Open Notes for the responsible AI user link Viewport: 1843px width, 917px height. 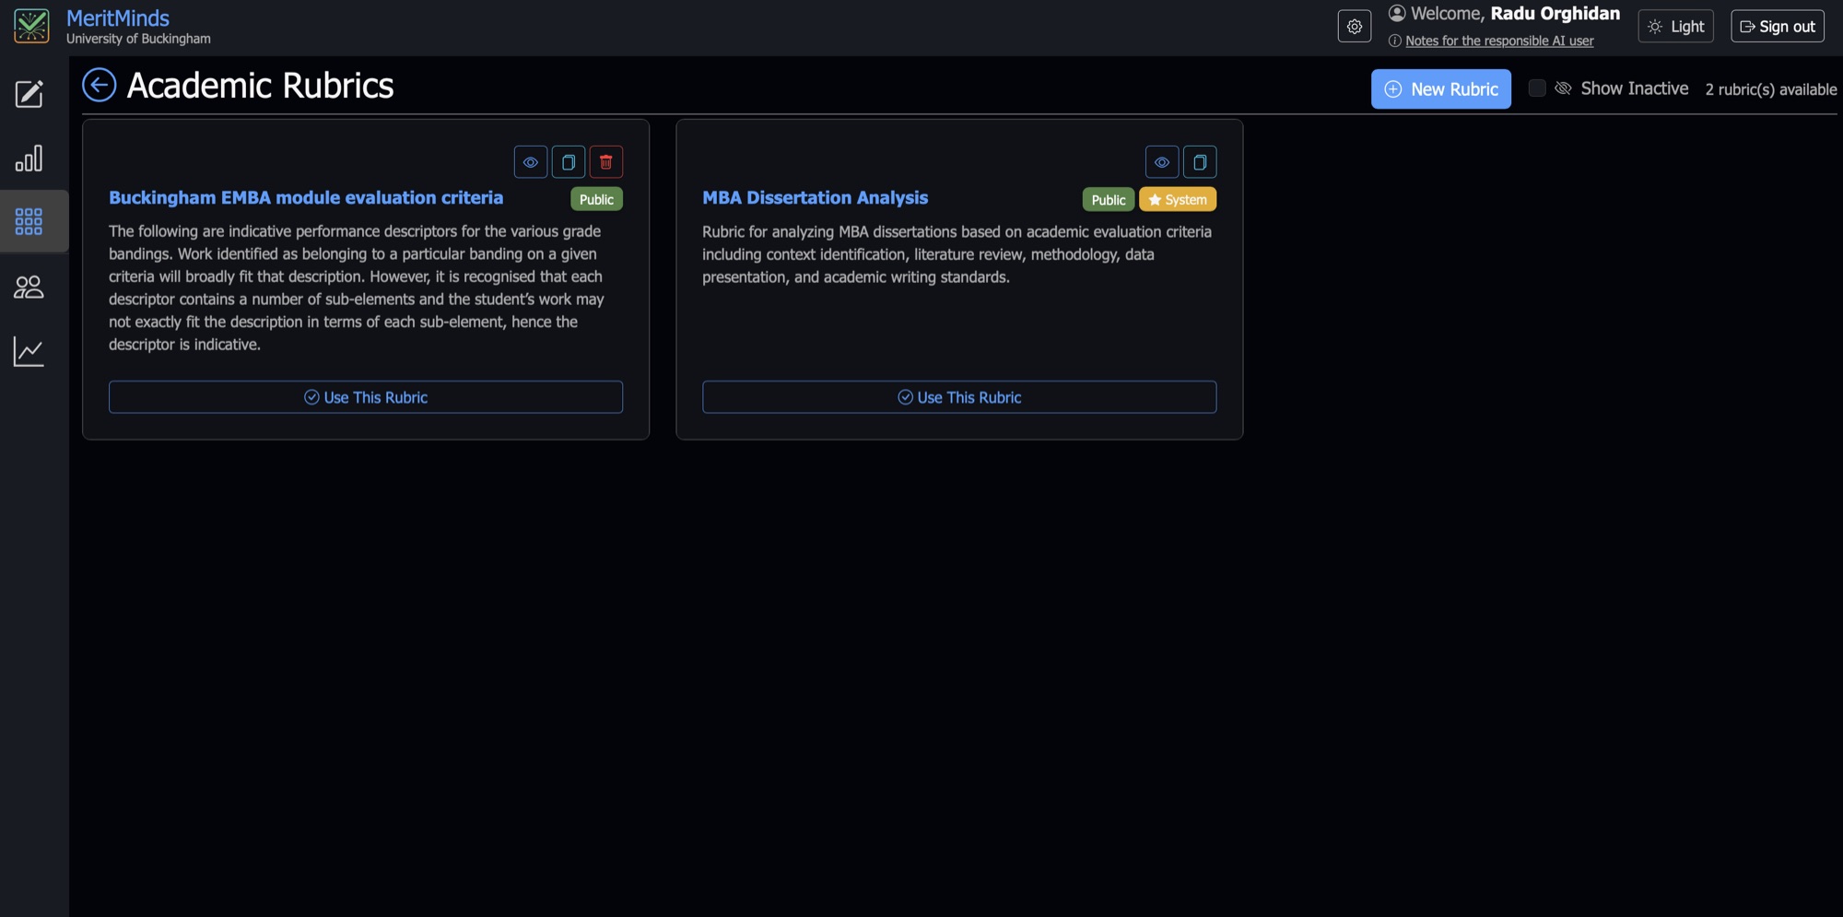click(1499, 41)
